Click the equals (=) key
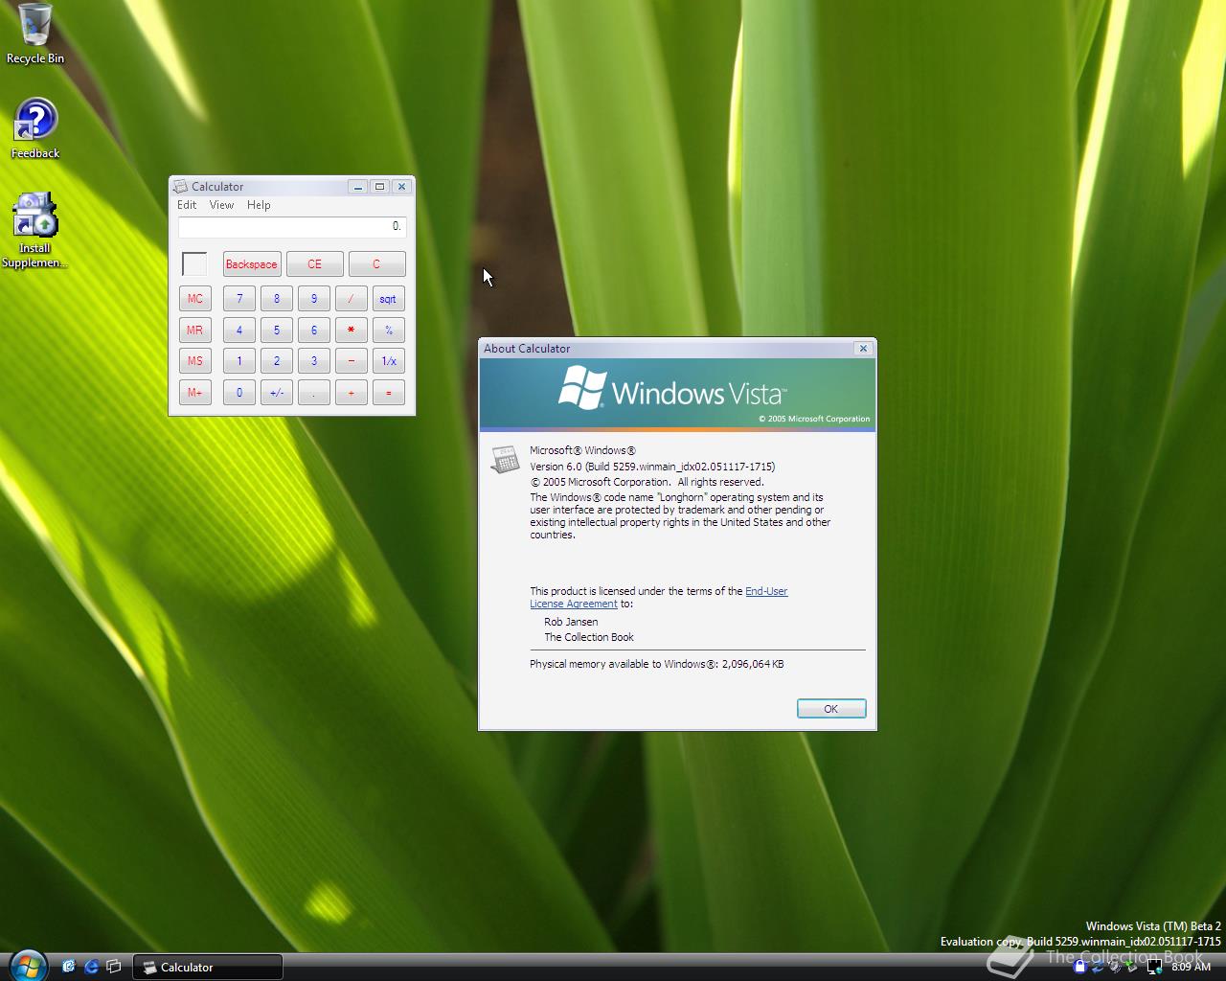Viewport: 1226px width, 981px height. (389, 393)
